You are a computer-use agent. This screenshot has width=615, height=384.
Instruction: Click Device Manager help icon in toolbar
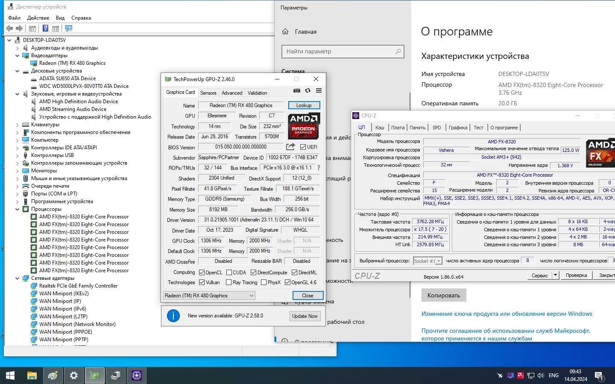coord(45,29)
